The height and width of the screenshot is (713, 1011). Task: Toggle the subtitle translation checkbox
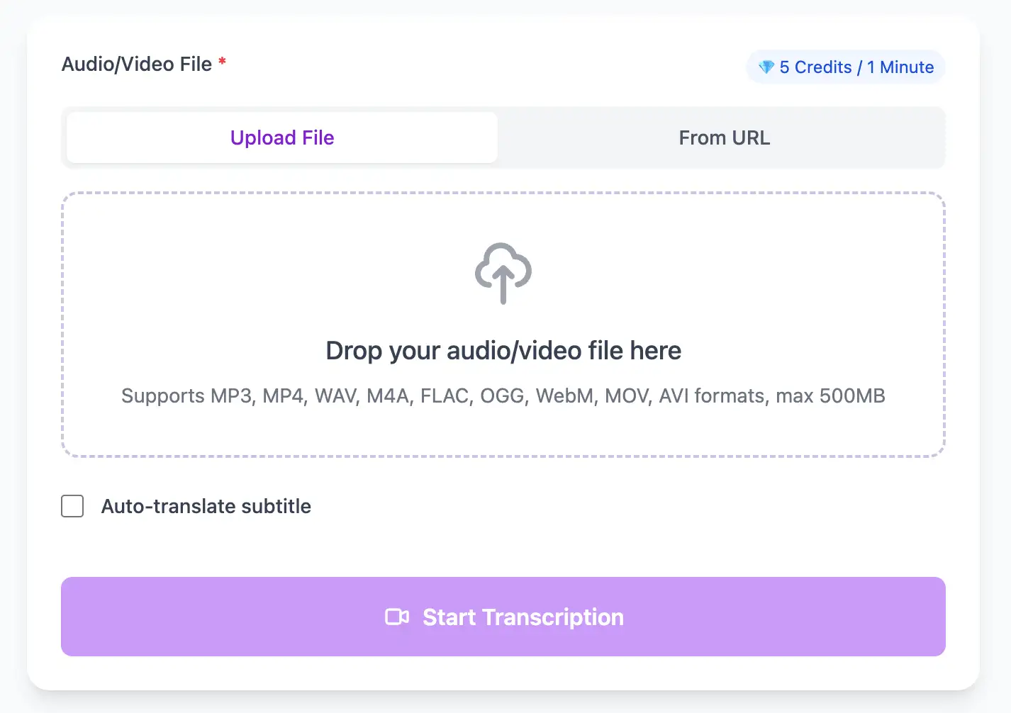point(72,506)
